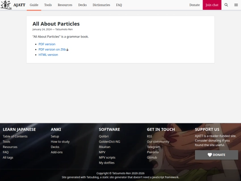Click the AJATT kanji logo
Viewport: 241px width, 181px height.
(x=6, y=5)
